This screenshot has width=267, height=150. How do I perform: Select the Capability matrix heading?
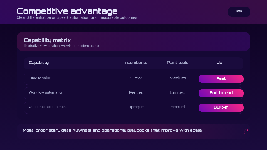(x=47, y=40)
